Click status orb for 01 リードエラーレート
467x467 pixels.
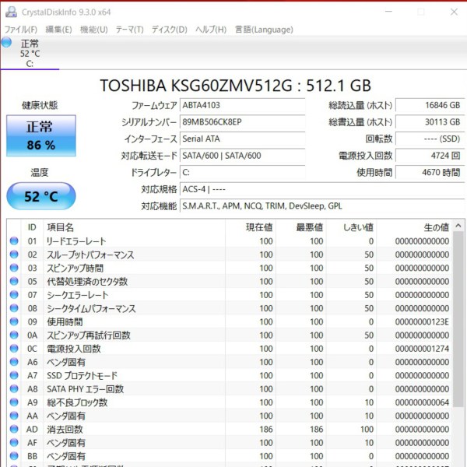pos(14,241)
